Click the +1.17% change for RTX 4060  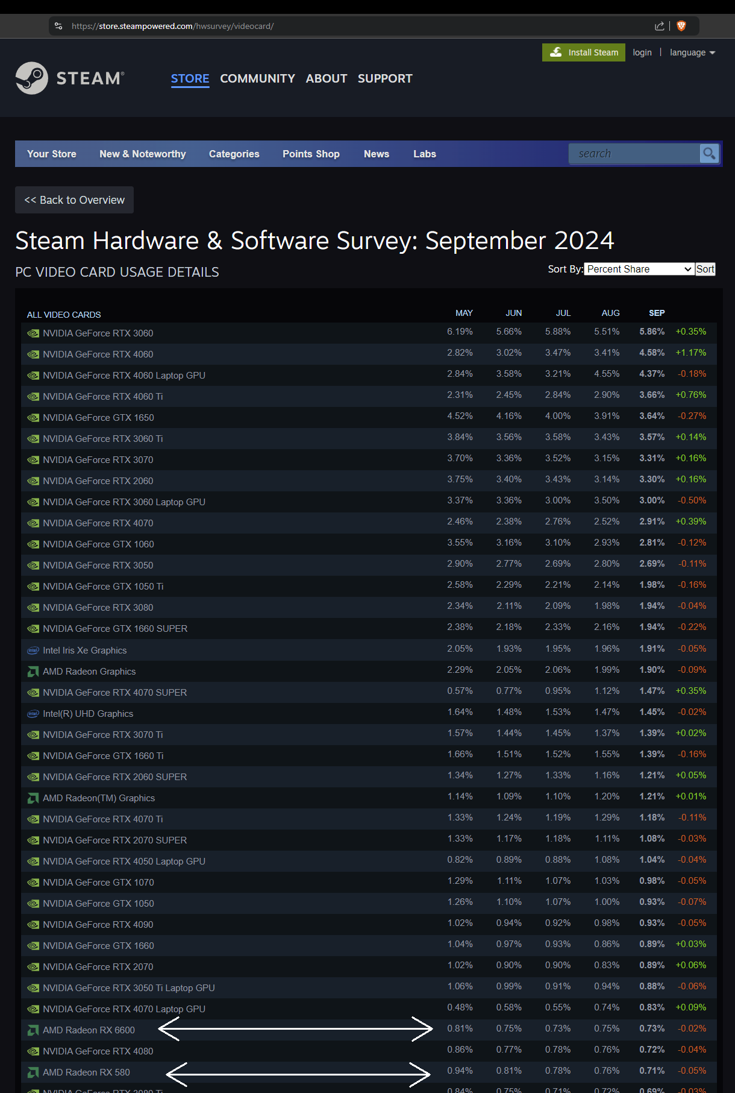click(x=691, y=353)
